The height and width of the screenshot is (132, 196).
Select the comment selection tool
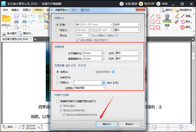tap(46, 27)
